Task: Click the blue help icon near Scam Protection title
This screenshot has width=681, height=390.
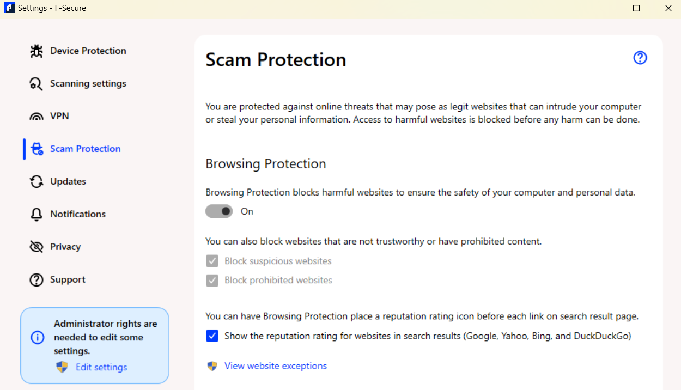Action: coord(640,58)
